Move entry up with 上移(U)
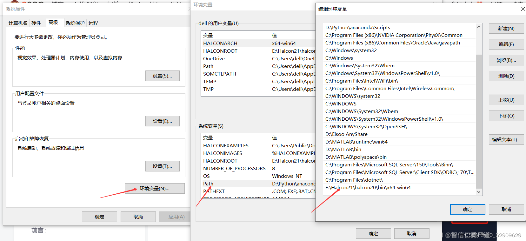 506,100
